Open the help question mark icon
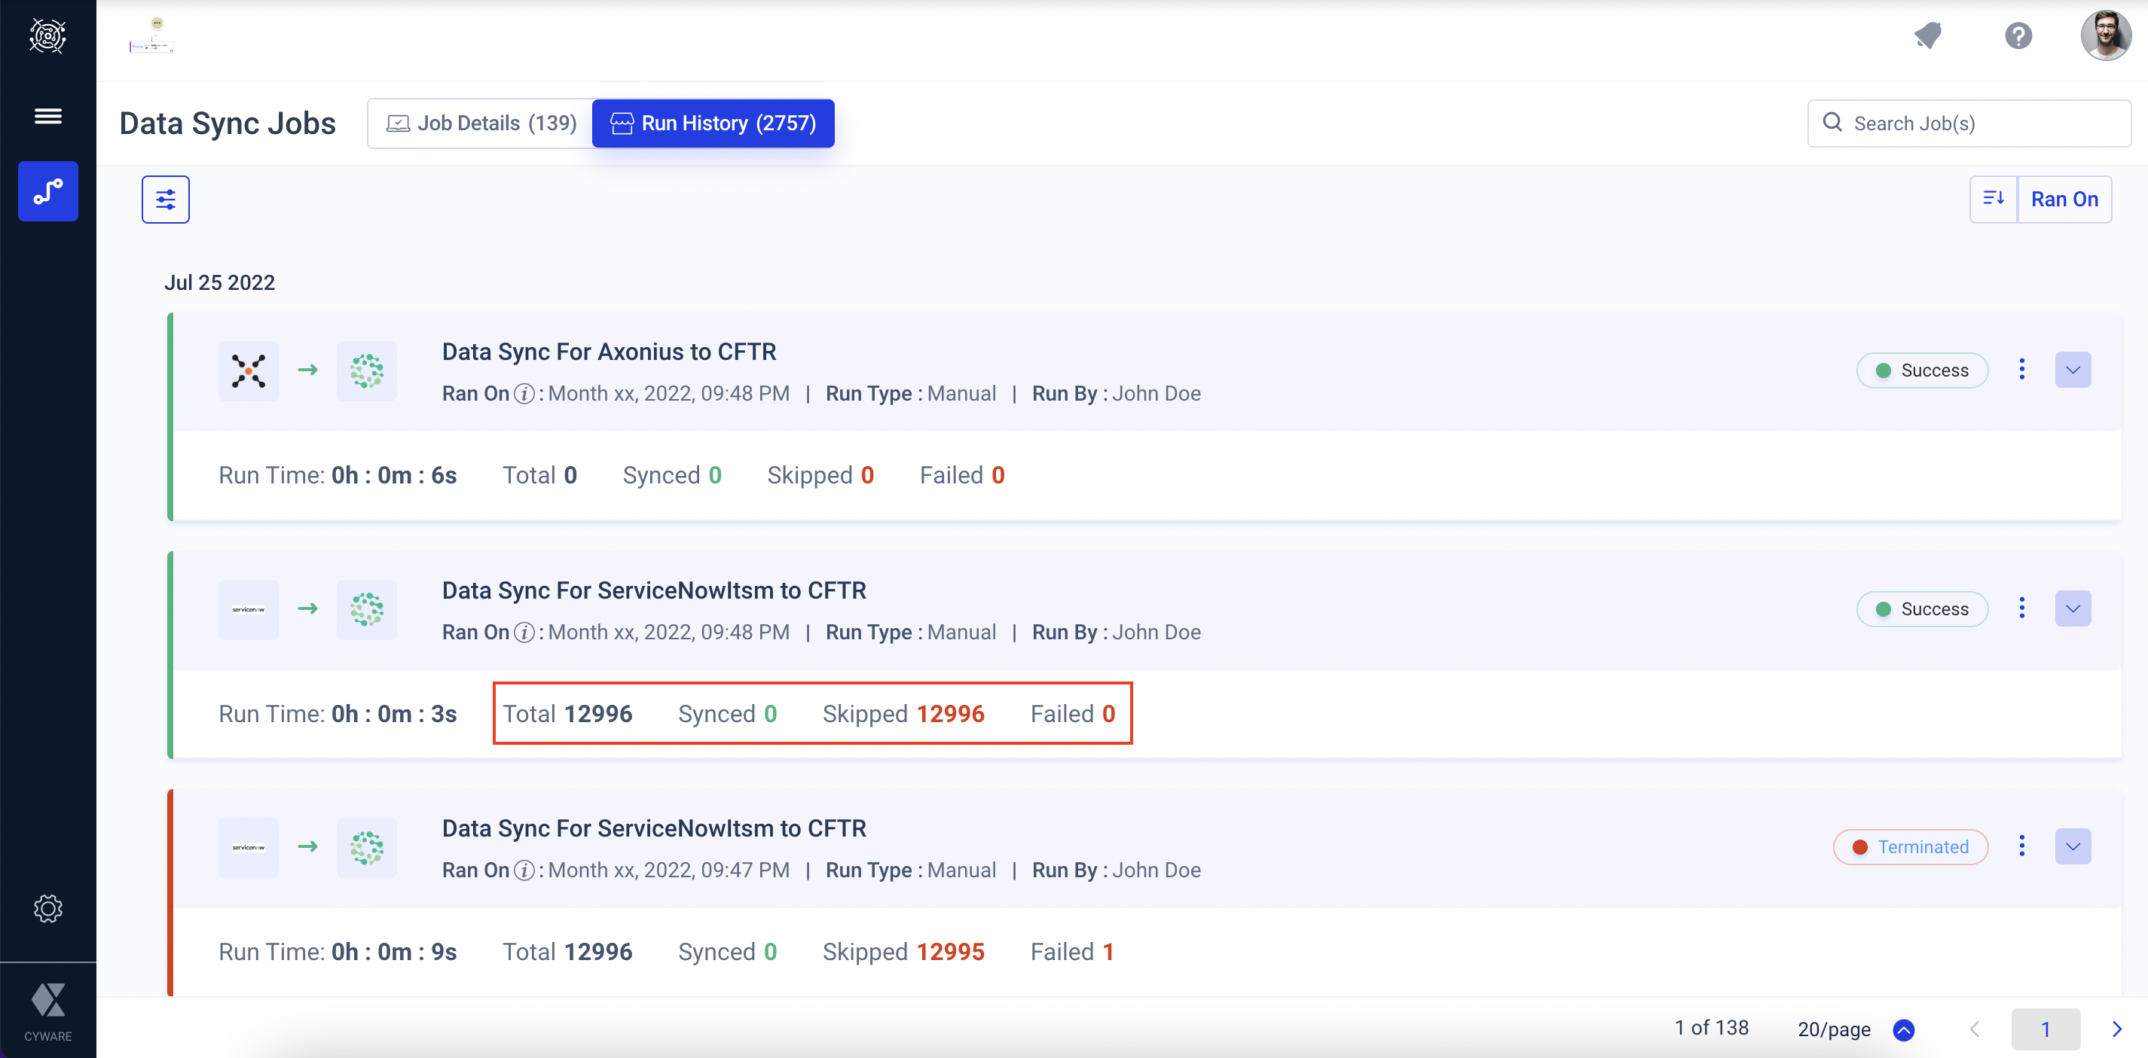 coord(2018,36)
